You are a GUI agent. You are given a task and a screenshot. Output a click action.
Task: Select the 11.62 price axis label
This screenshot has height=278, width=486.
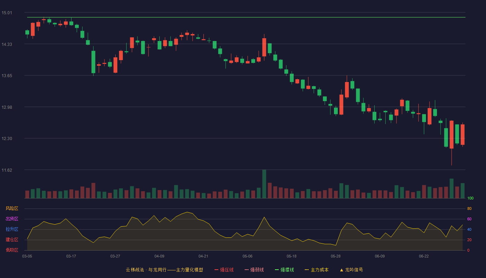pos(7,170)
